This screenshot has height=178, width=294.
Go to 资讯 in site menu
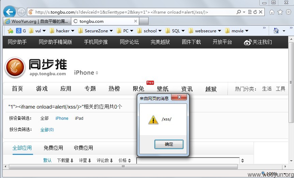pos(187,88)
